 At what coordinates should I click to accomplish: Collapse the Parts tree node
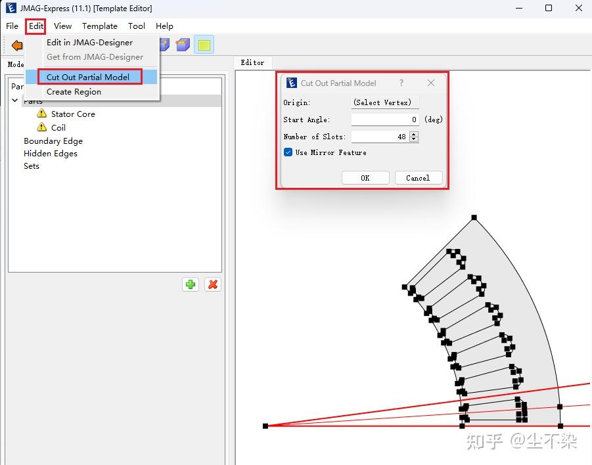tap(15, 100)
